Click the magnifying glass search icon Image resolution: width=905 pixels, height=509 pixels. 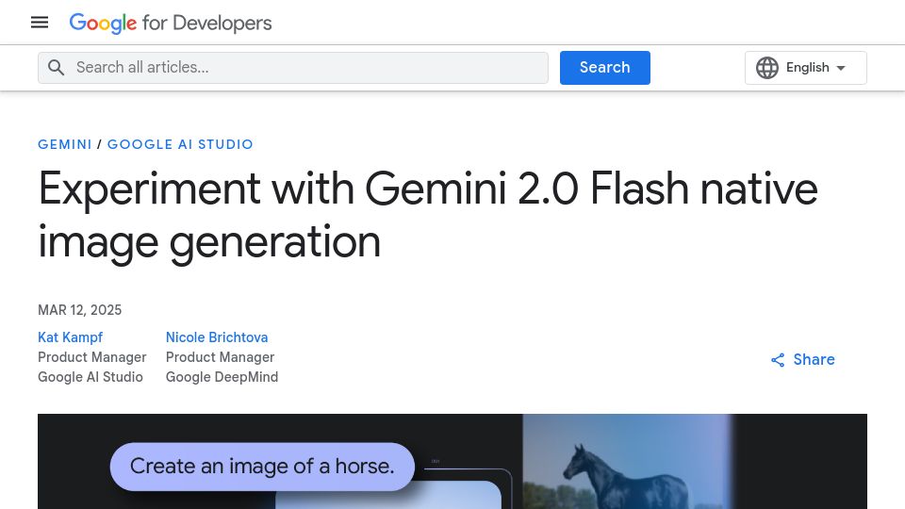tap(56, 68)
